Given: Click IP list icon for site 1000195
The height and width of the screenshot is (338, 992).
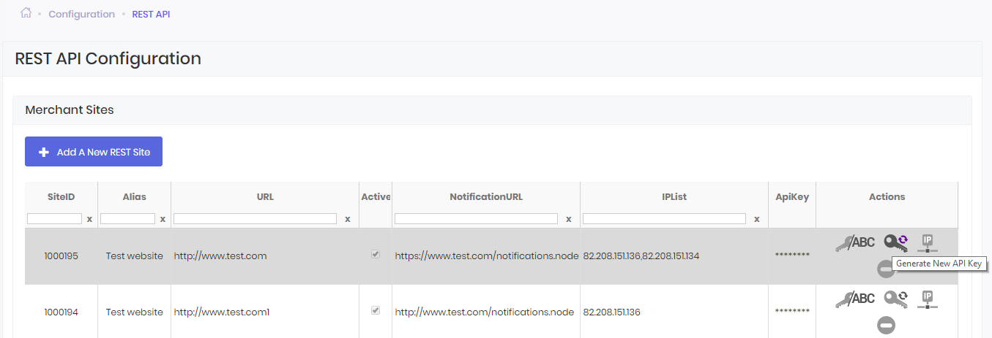Looking at the screenshot, I should pyautogui.click(x=928, y=242).
